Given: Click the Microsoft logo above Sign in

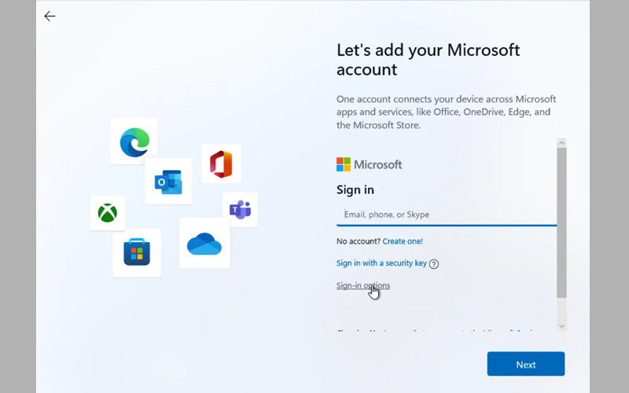Looking at the screenshot, I should (369, 164).
